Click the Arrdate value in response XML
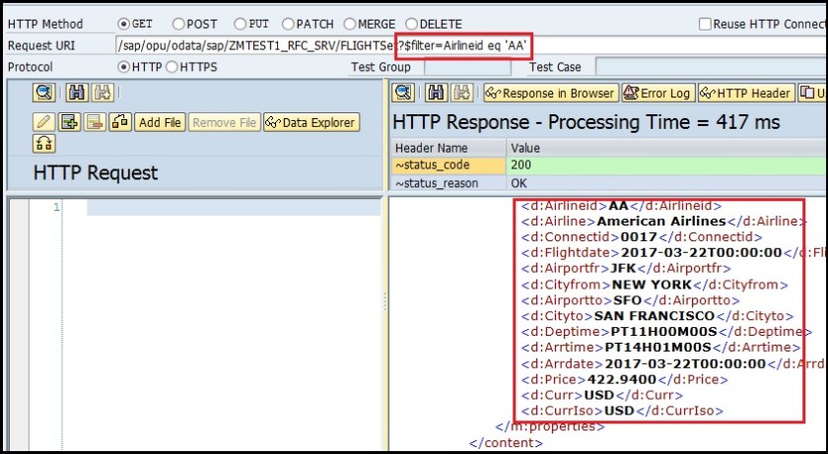Image resolution: width=828 pixels, height=454 pixels. click(x=685, y=363)
